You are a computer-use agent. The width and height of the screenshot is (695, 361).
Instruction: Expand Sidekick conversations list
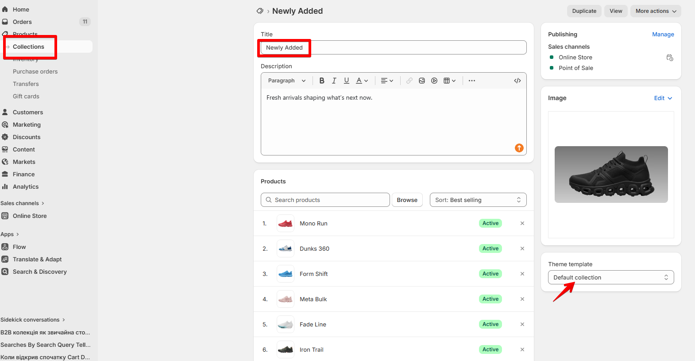tap(33, 320)
